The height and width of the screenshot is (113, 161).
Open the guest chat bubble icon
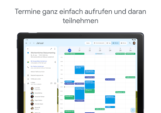(51, 83)
